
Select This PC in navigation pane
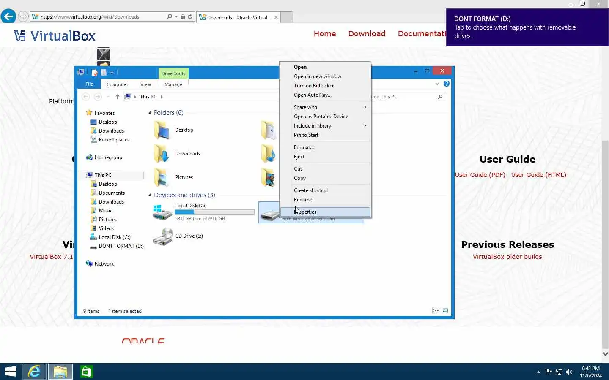coord(103,175)
